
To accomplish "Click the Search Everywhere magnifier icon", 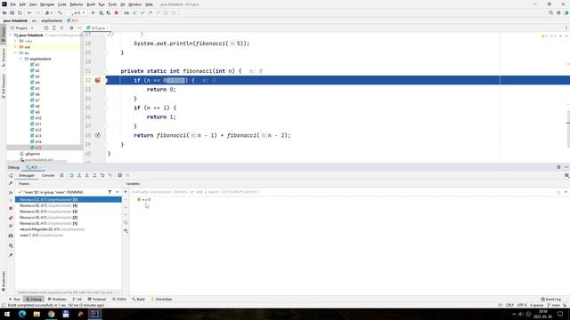I will click(550, 12).
